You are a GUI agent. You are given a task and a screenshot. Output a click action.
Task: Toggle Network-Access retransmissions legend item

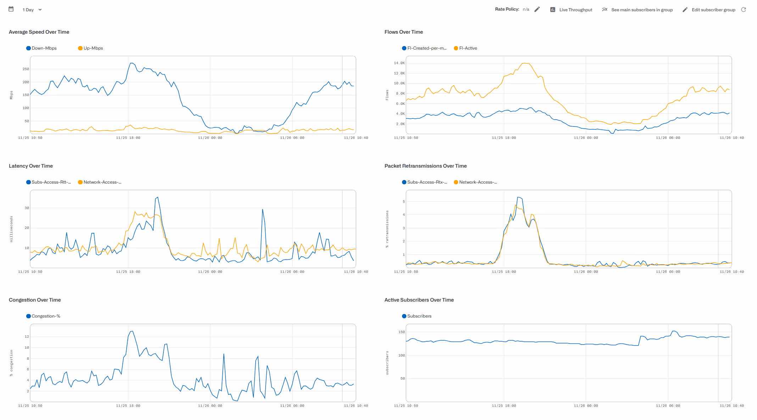coord(478,182)
